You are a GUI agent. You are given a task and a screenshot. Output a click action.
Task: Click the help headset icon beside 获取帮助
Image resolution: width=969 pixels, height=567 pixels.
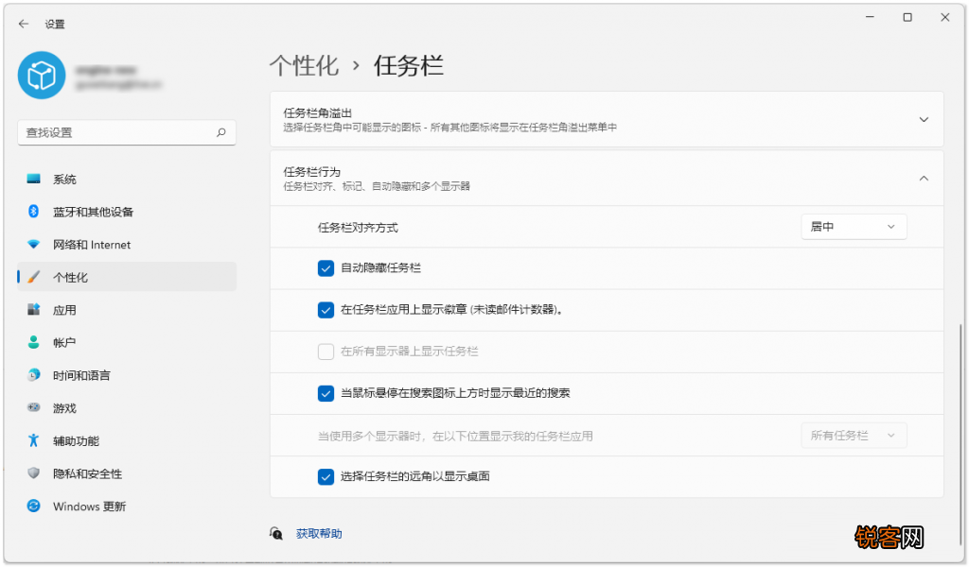(x=276, y=534)
